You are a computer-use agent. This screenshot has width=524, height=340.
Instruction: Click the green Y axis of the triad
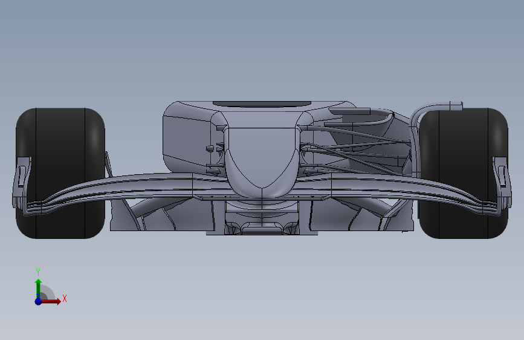(38, 288)
